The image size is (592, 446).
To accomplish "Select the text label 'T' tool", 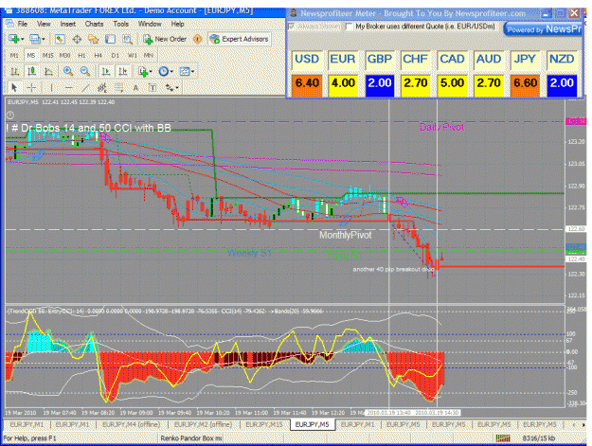I will [x=152, y=88].
